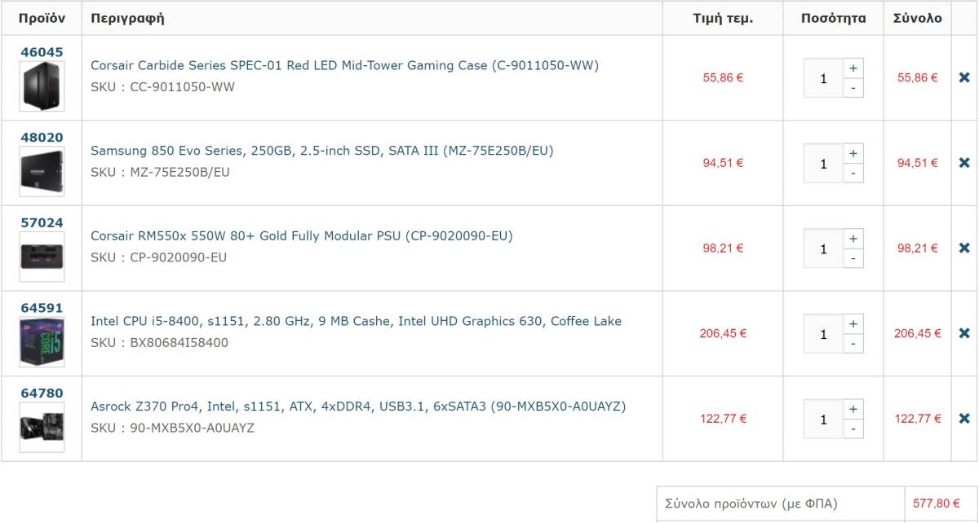
Task: Open product code 64591 link
Action: point(42,308)
